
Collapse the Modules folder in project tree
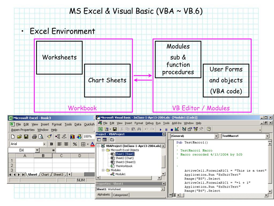pyautogui.click(x=103, y=170)
